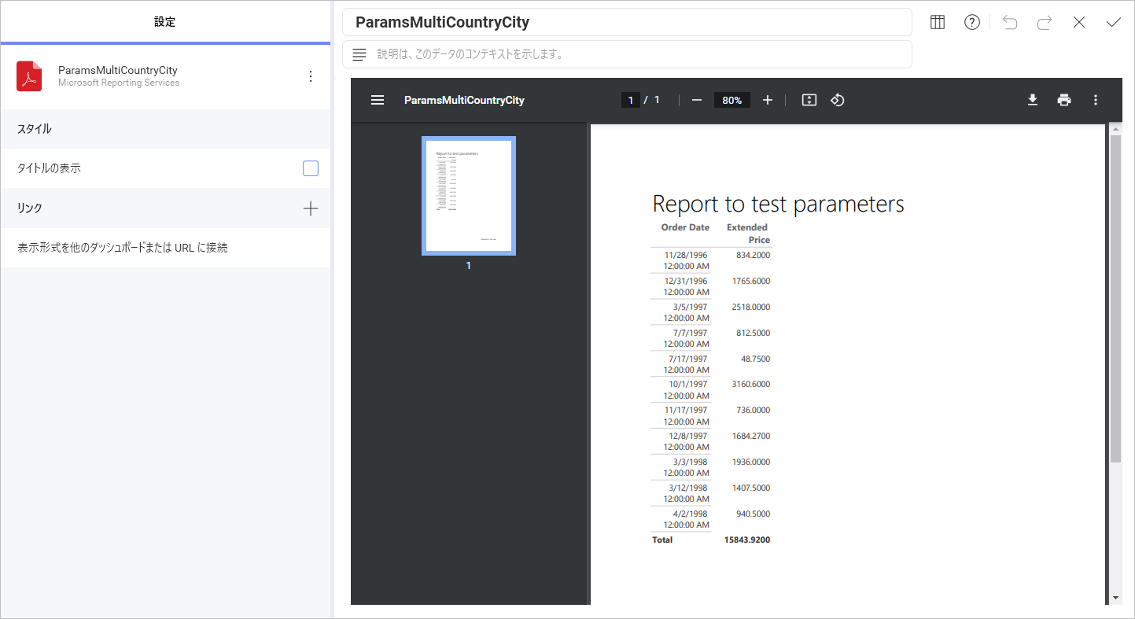Click the scroll up arrow
The height and width of the screenshot is (619, 1135).
tap(1115, 128)
